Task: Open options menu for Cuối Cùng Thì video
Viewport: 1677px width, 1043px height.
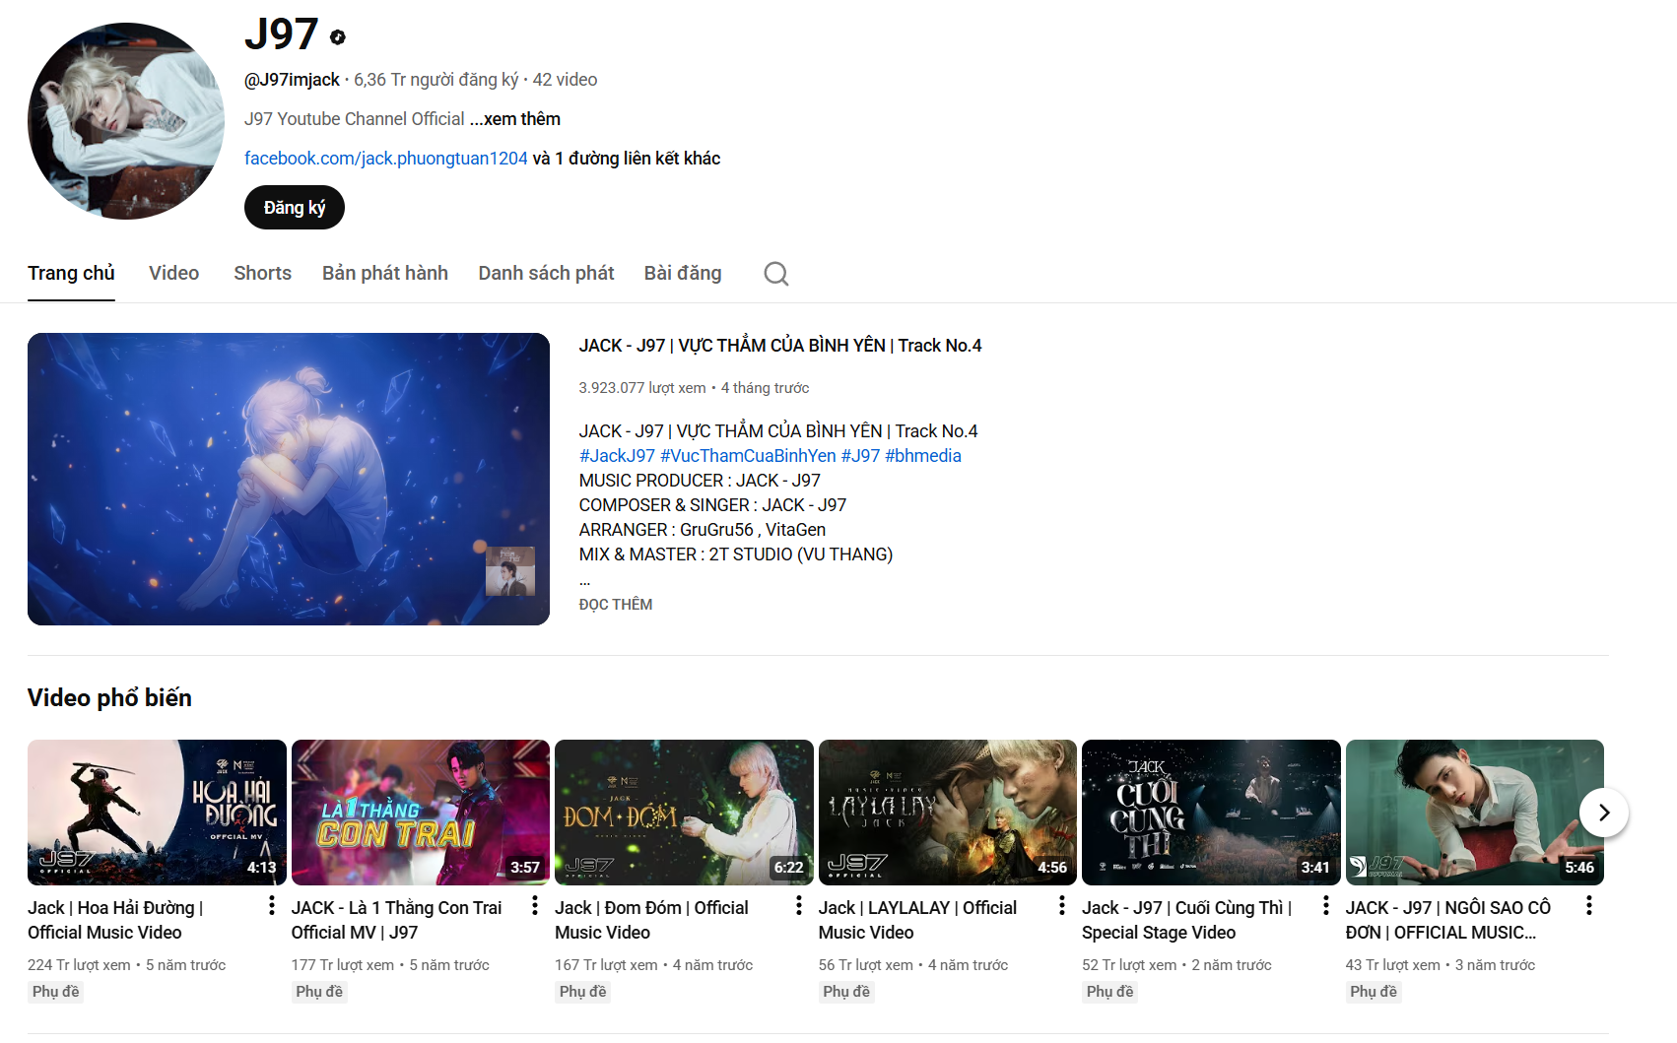Action: point(1326,905)
